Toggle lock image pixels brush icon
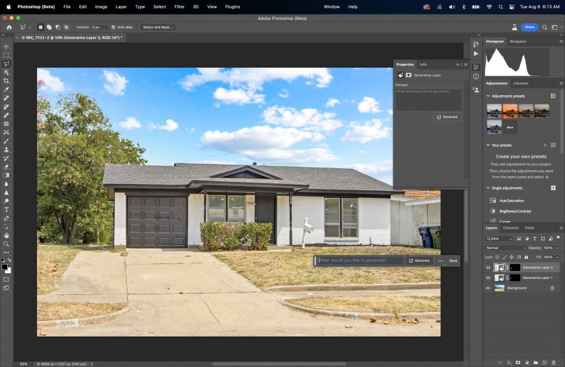 (504, 257)
